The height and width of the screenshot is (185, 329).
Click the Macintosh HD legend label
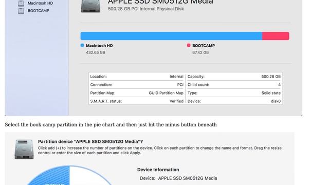coord(99,46)
